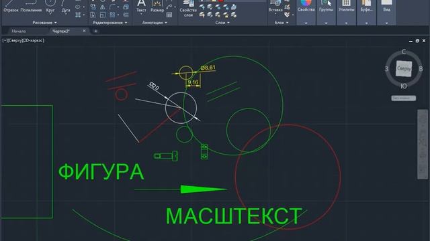Select the Отрезок line tool
This screenshot has width=430, height=241.
[x=11, y=6]
